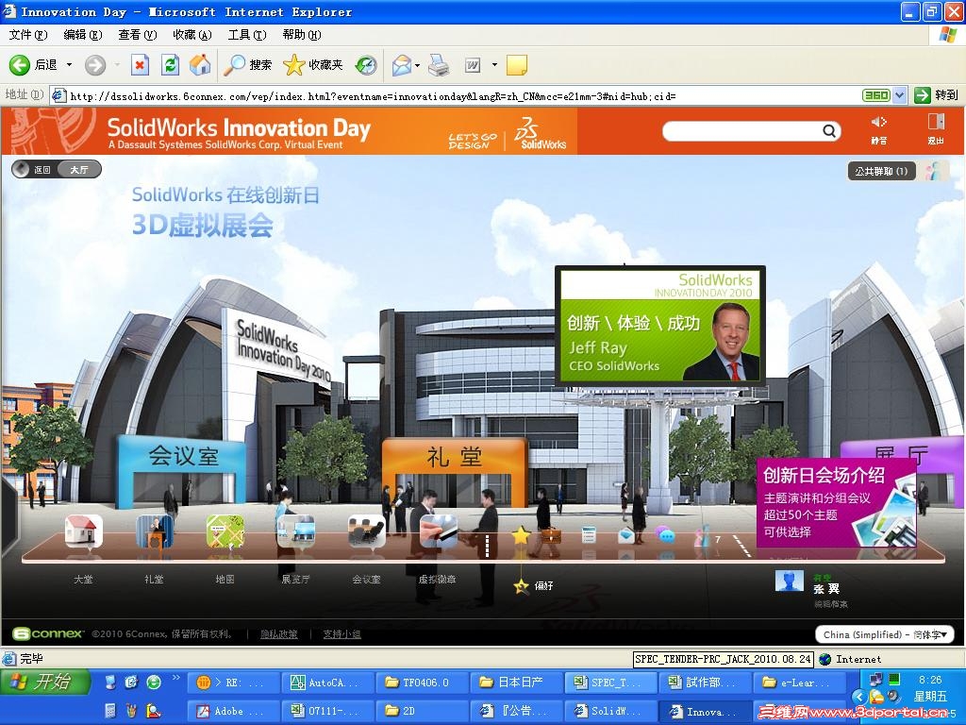Click the Windows 开始 Start button

coord(45,682)
